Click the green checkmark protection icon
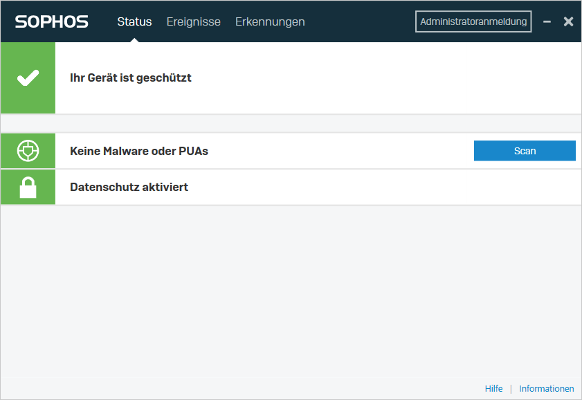Screen dimensions: 582x400 click(28, 78)
